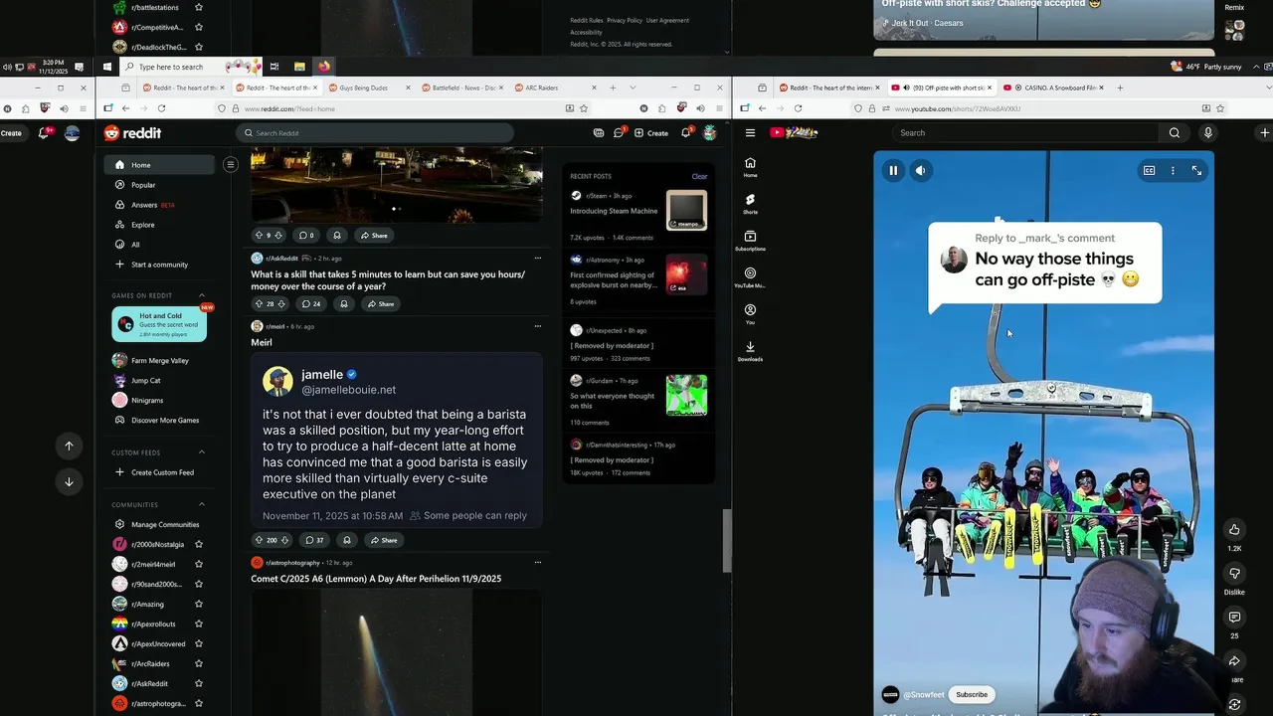Open Explore in Reddit sidebar

159,225
